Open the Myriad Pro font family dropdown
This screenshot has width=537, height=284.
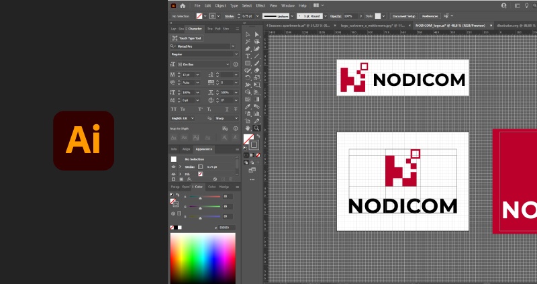click(233, 46)
